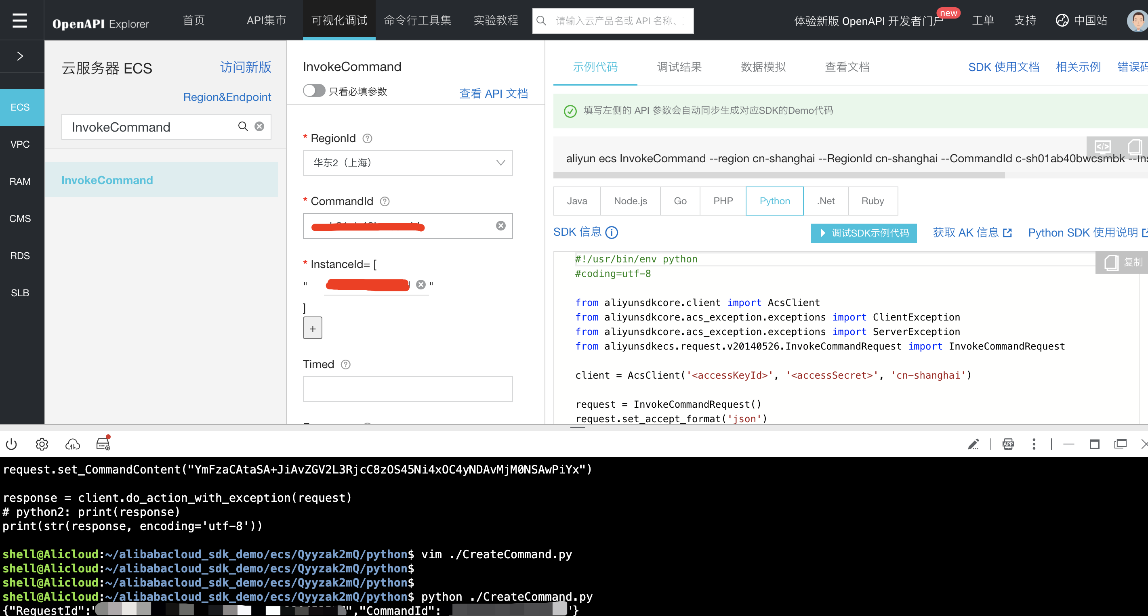The width and height of the screenshot is (1148, 616).
Task: Switch to the 调试结果 tab
Action: (679, 67)
